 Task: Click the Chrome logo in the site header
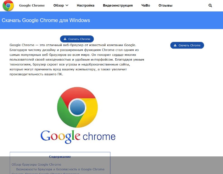click(8, 6)
